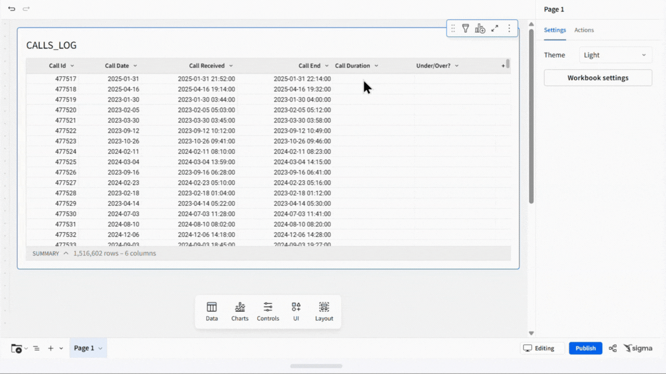Open Call Id column dropdown arrow
666x374 pixels.
72,66
